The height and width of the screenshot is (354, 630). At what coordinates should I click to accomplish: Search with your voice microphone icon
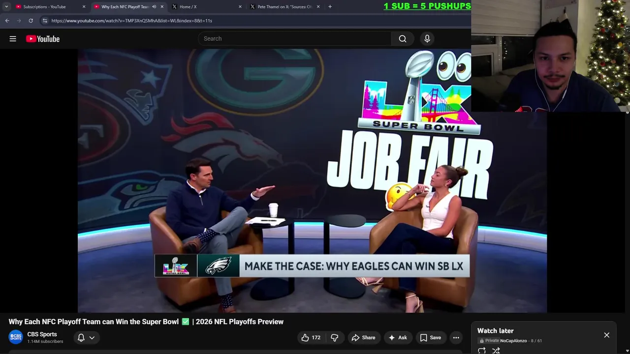tap(427, 39)
